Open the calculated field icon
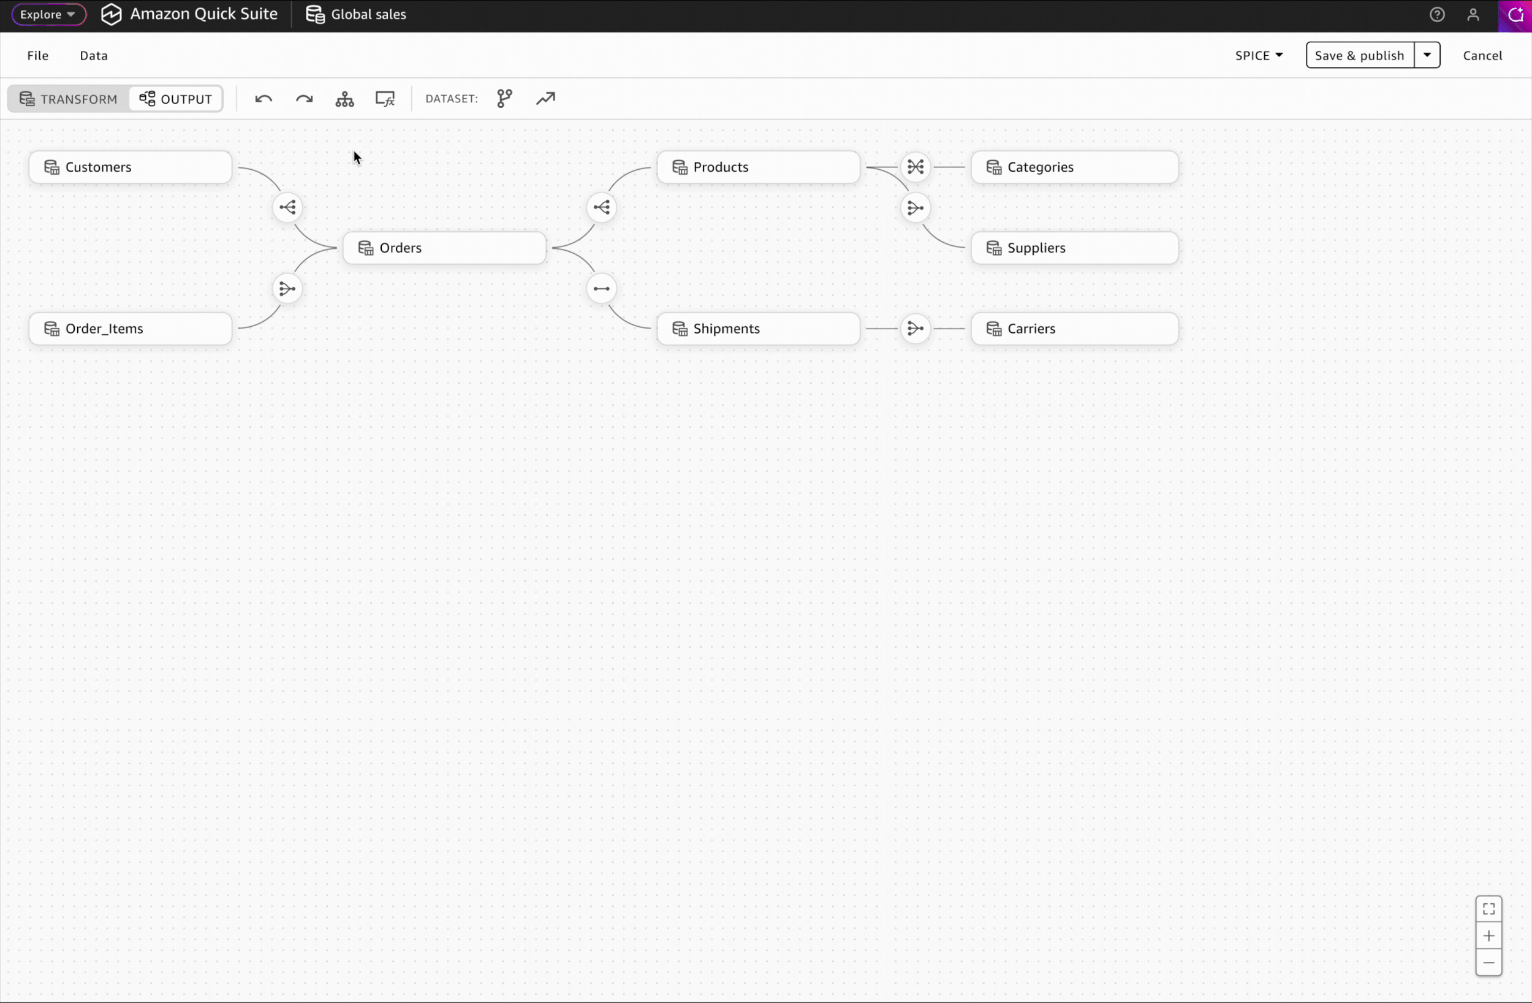 385,99
